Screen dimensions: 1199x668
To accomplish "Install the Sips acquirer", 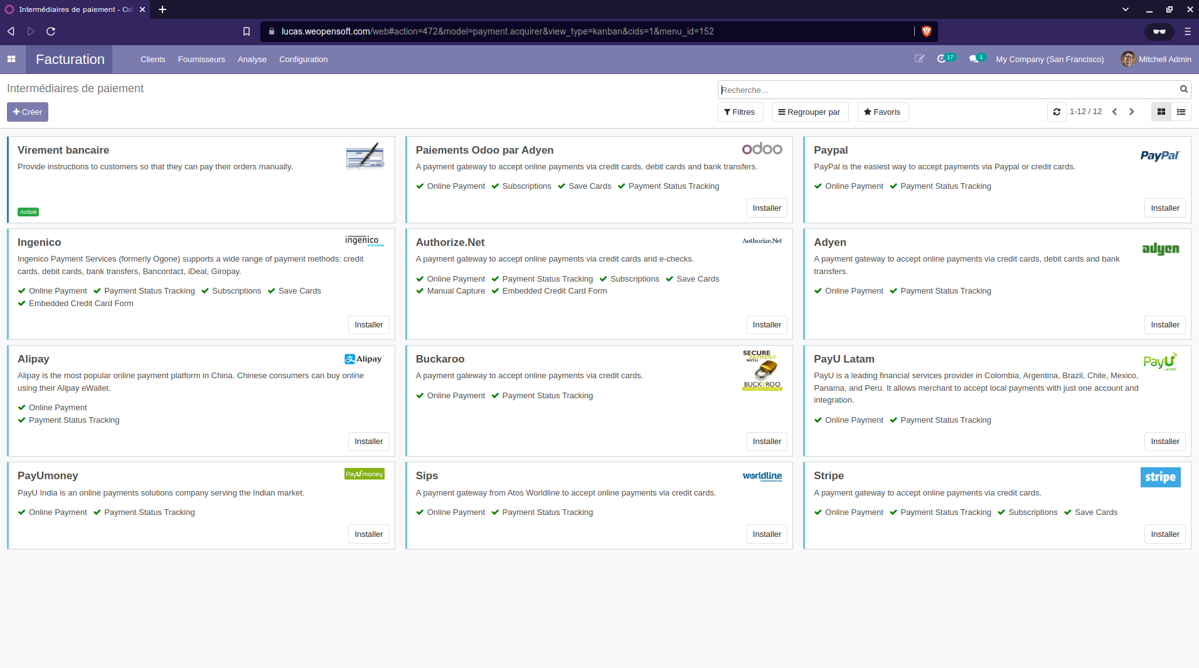I will (767, 534).
